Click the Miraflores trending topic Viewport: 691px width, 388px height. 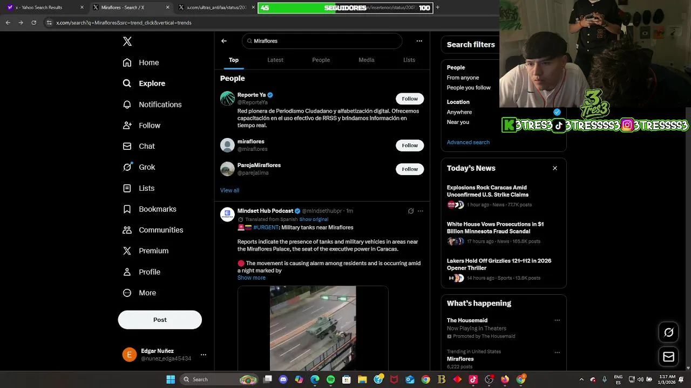pyautogui.click(x=460, y=359)
